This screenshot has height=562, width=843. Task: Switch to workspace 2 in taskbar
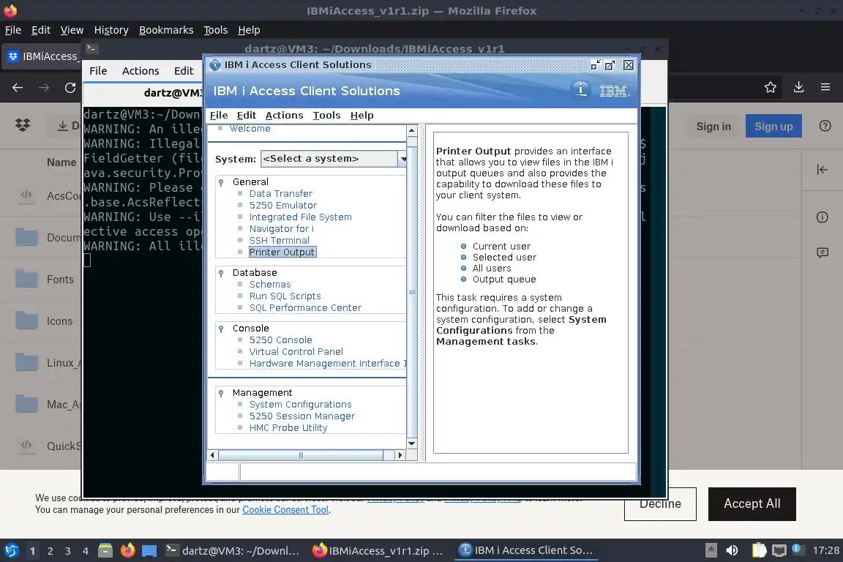(x=50, y=551)
